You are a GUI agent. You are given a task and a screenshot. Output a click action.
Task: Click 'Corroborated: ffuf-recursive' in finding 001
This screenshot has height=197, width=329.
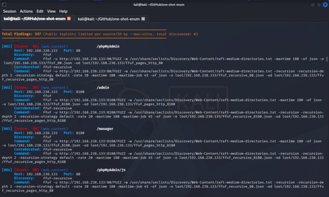point(43,67)
